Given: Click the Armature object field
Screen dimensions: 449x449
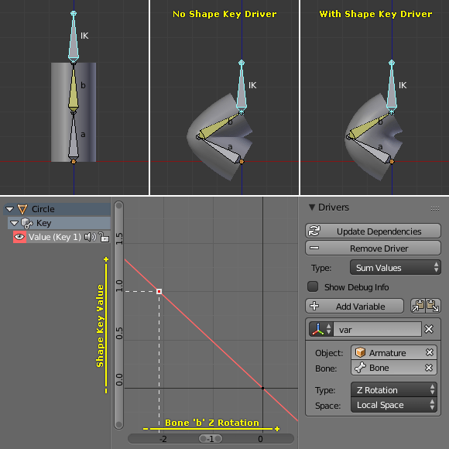Looking at the screenshot, I should click(394, 352).
